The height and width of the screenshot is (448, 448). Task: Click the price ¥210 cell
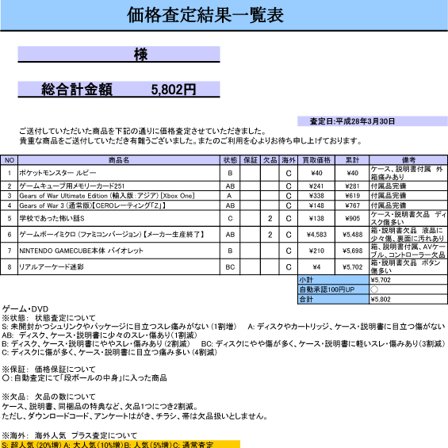pyautogui.click(x=316, y=251)
